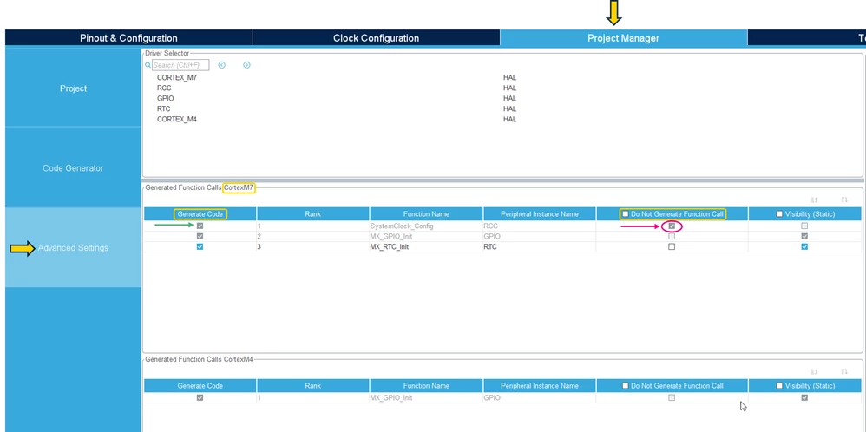Select the SystemClock_Config function name cell
This screenshot has width=866, height=432.
426,226
